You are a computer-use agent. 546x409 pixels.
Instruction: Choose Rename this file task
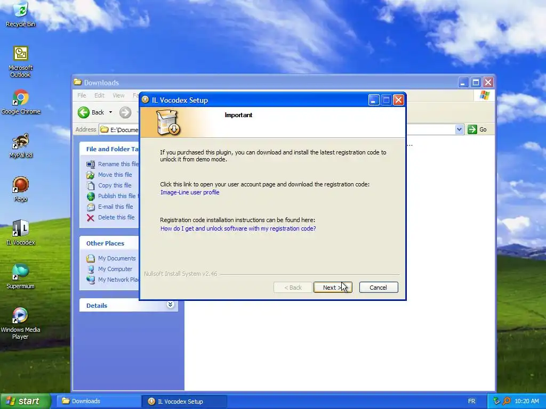[x=118, y=164]
